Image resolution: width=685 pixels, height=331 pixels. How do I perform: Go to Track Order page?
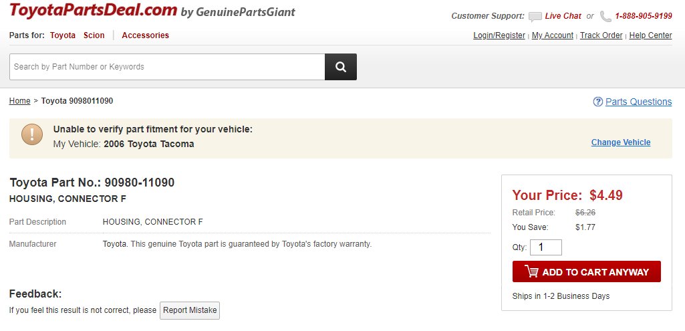pos(601,35)
